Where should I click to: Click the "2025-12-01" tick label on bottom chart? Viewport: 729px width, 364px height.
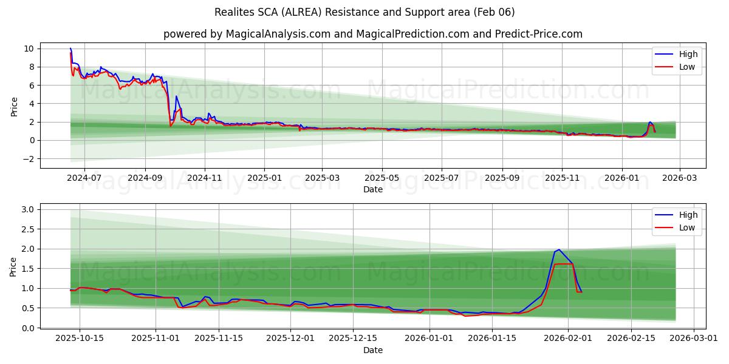tap(290, 339)
